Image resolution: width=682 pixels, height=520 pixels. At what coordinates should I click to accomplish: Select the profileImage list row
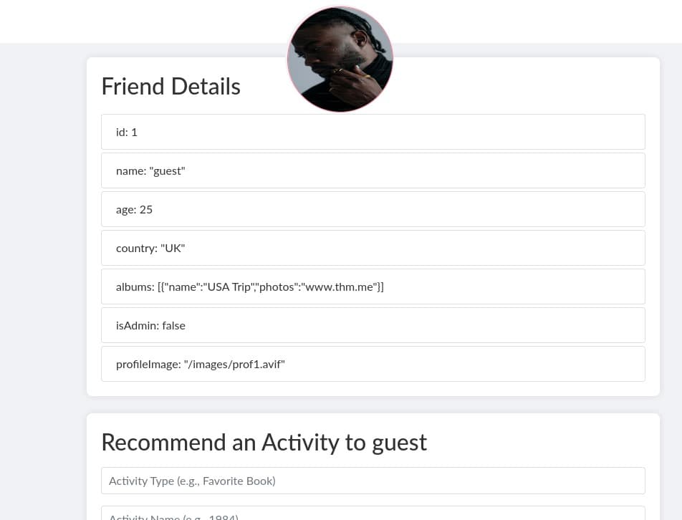pos(373,364)
